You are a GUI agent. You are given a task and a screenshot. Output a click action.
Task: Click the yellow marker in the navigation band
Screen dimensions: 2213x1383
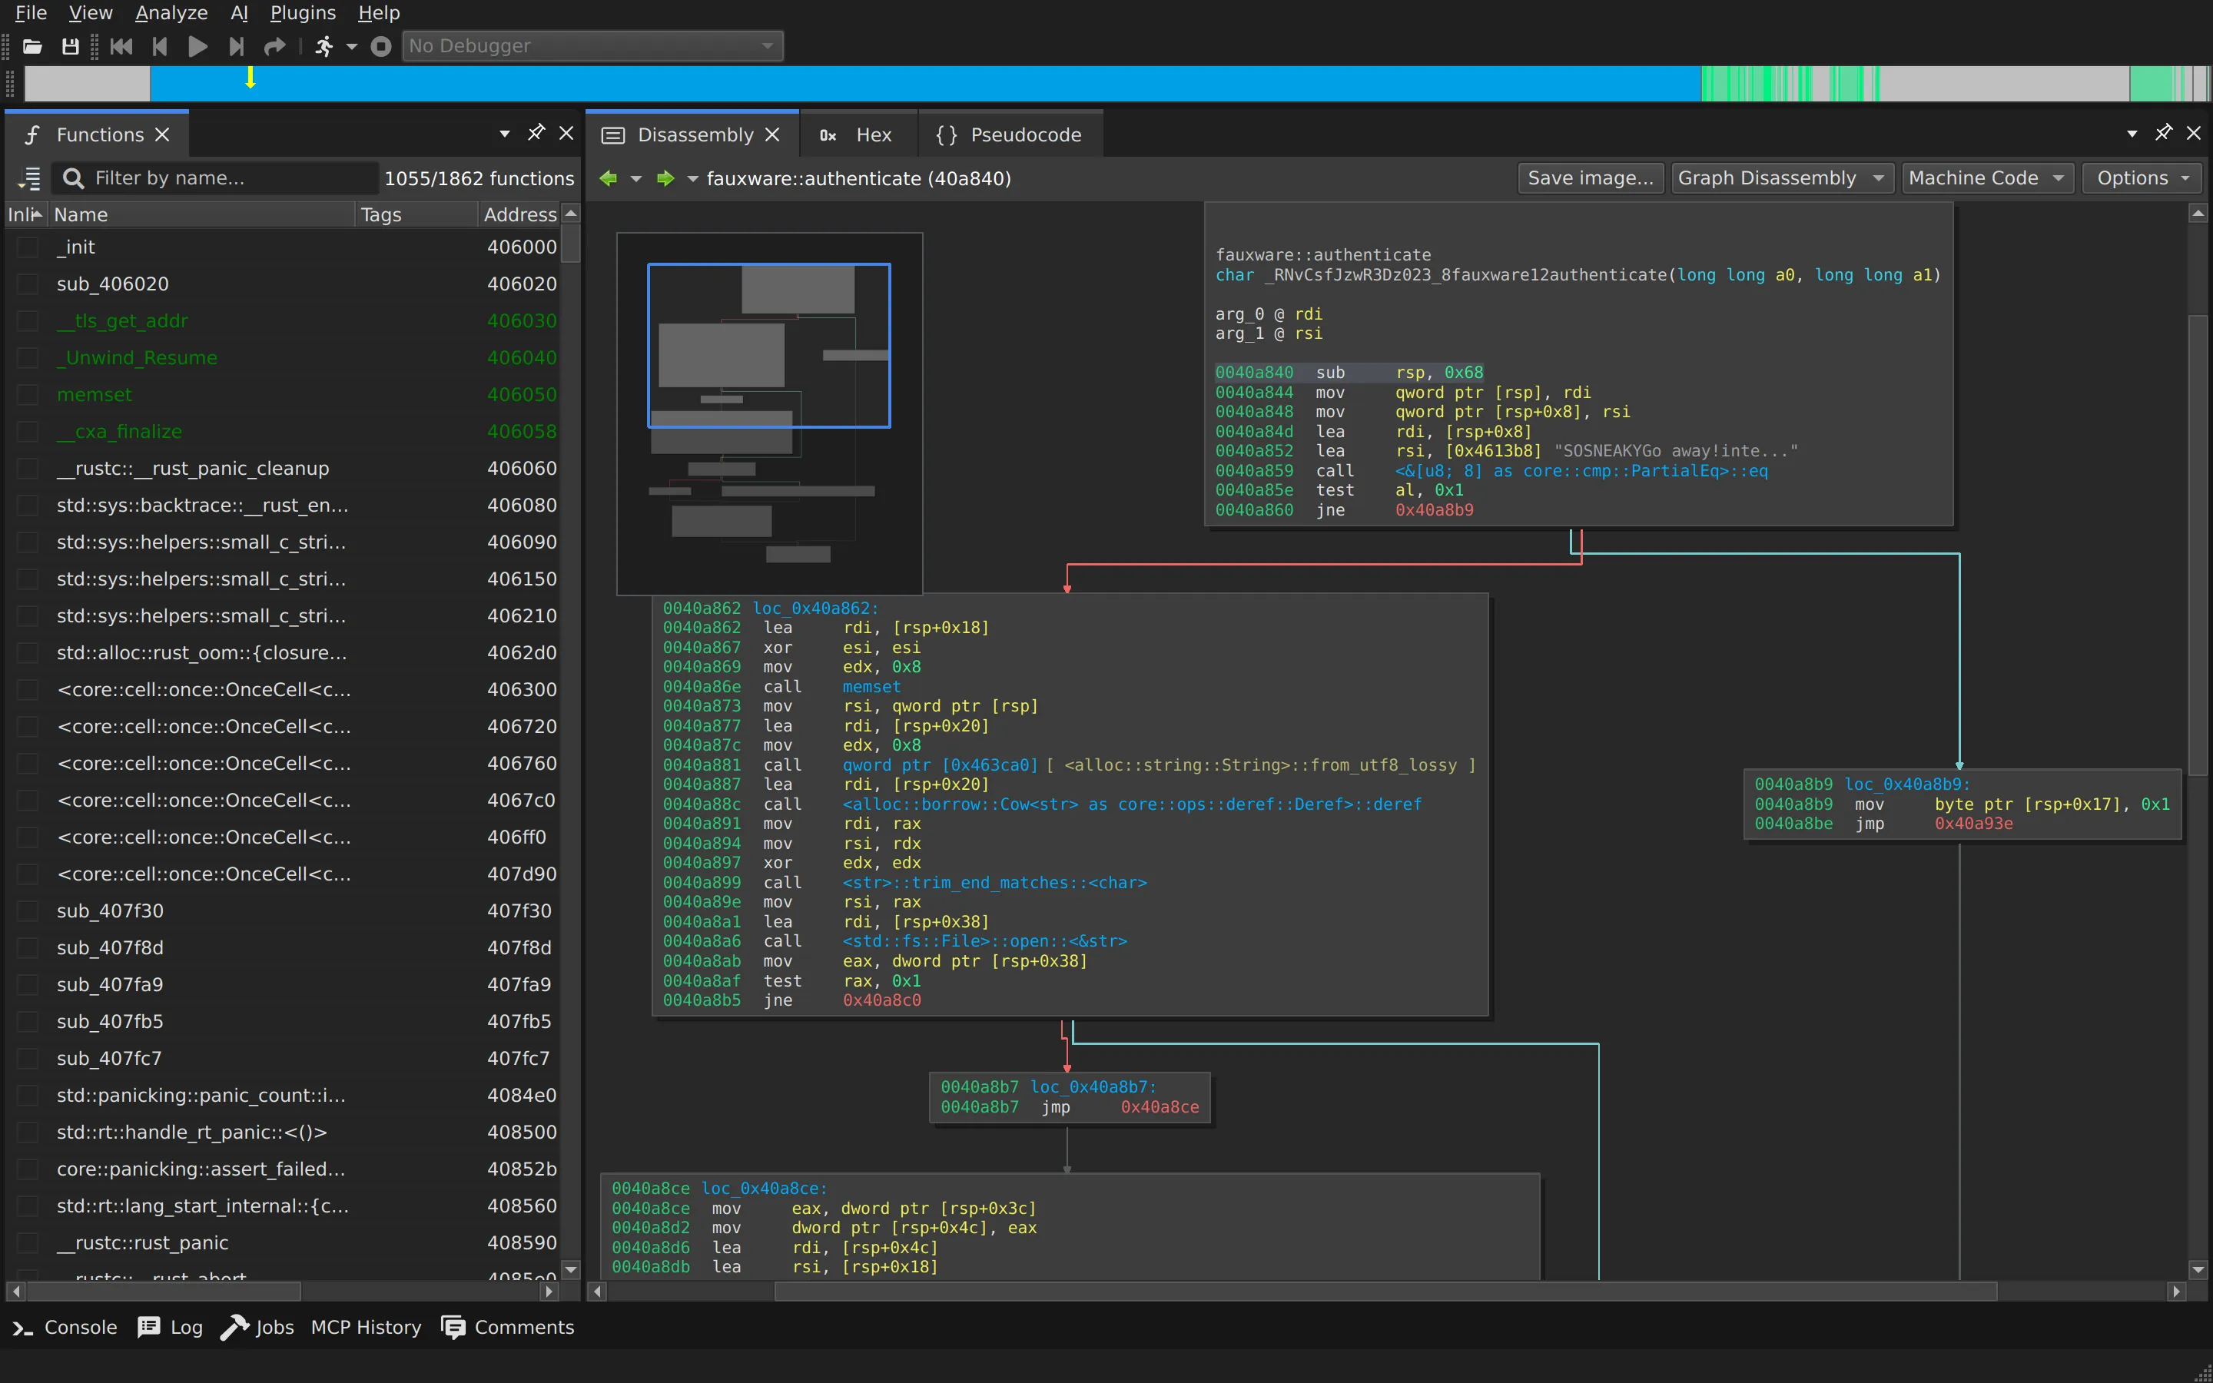pyautogui.click(x=250, y=78)
